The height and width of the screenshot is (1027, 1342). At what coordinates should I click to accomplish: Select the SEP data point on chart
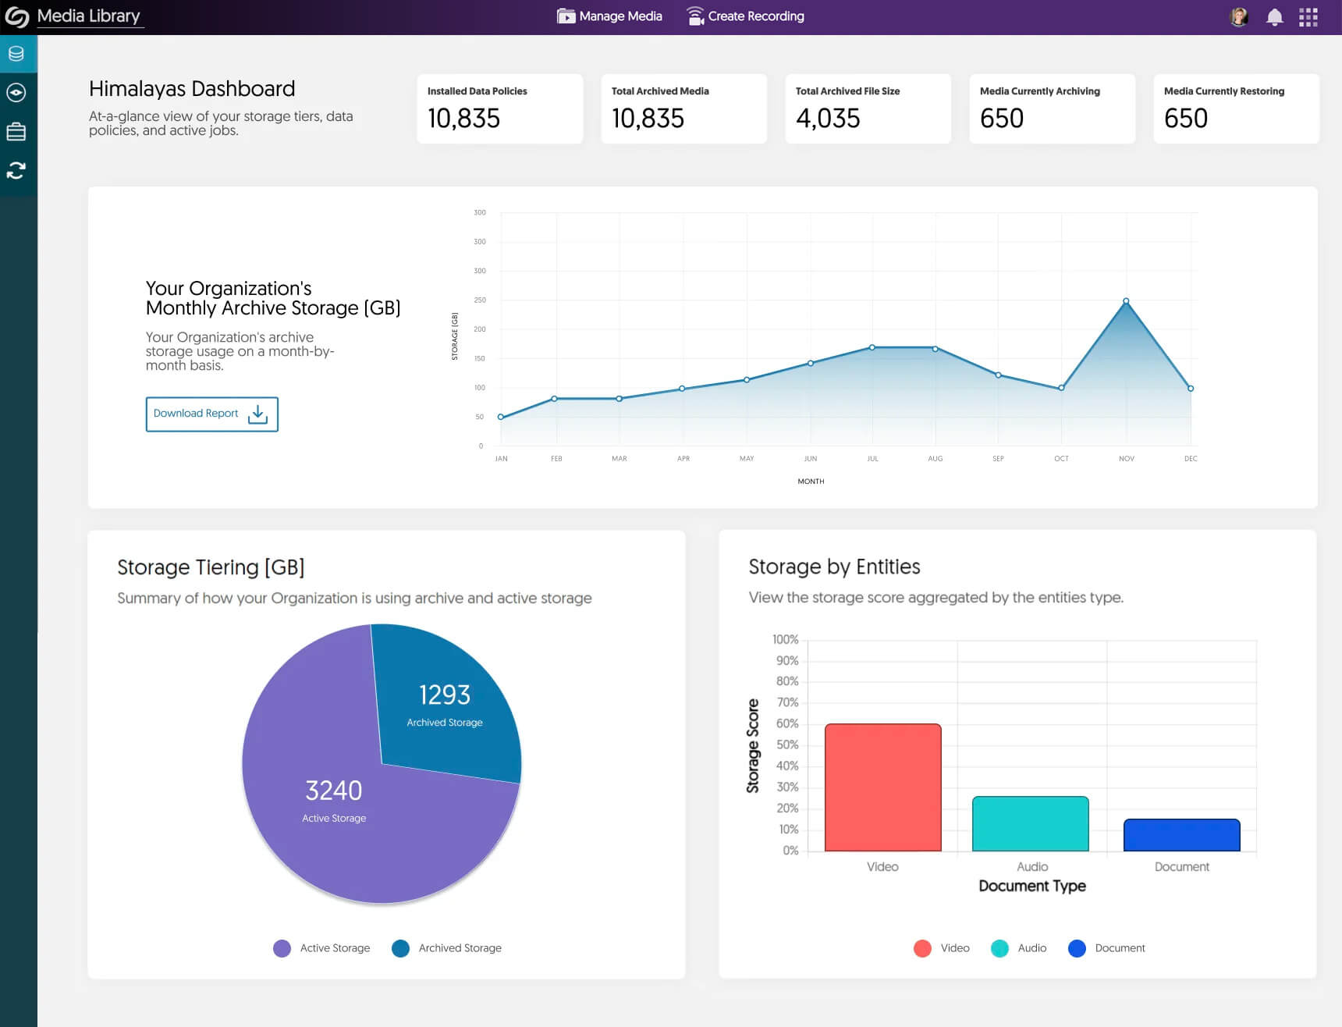coord(998,375)
